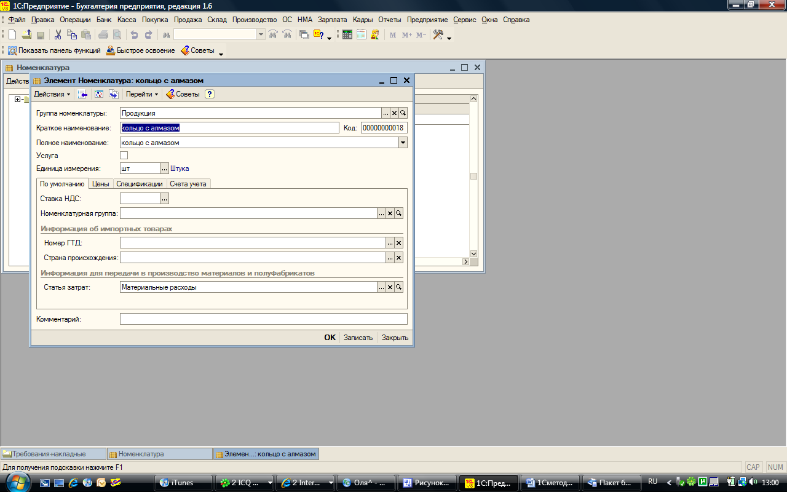This screenshot has width=787, height=492.
Task: Click the undo arrow icon
Action: 134,35
